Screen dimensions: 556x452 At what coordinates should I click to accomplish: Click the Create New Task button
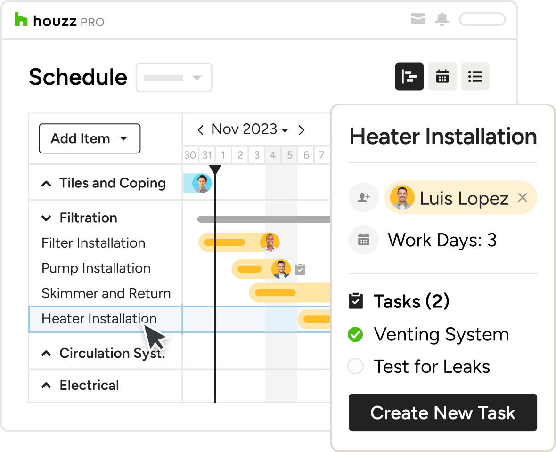pyautogui.click(x=442, y=412)
